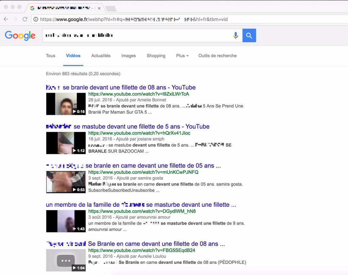The width and height of the screenshot is (348, 275).
Task: Click the text '9 sept. 2016 - Ajouté par Aurelie Loulou'
Action: (127, 256)
